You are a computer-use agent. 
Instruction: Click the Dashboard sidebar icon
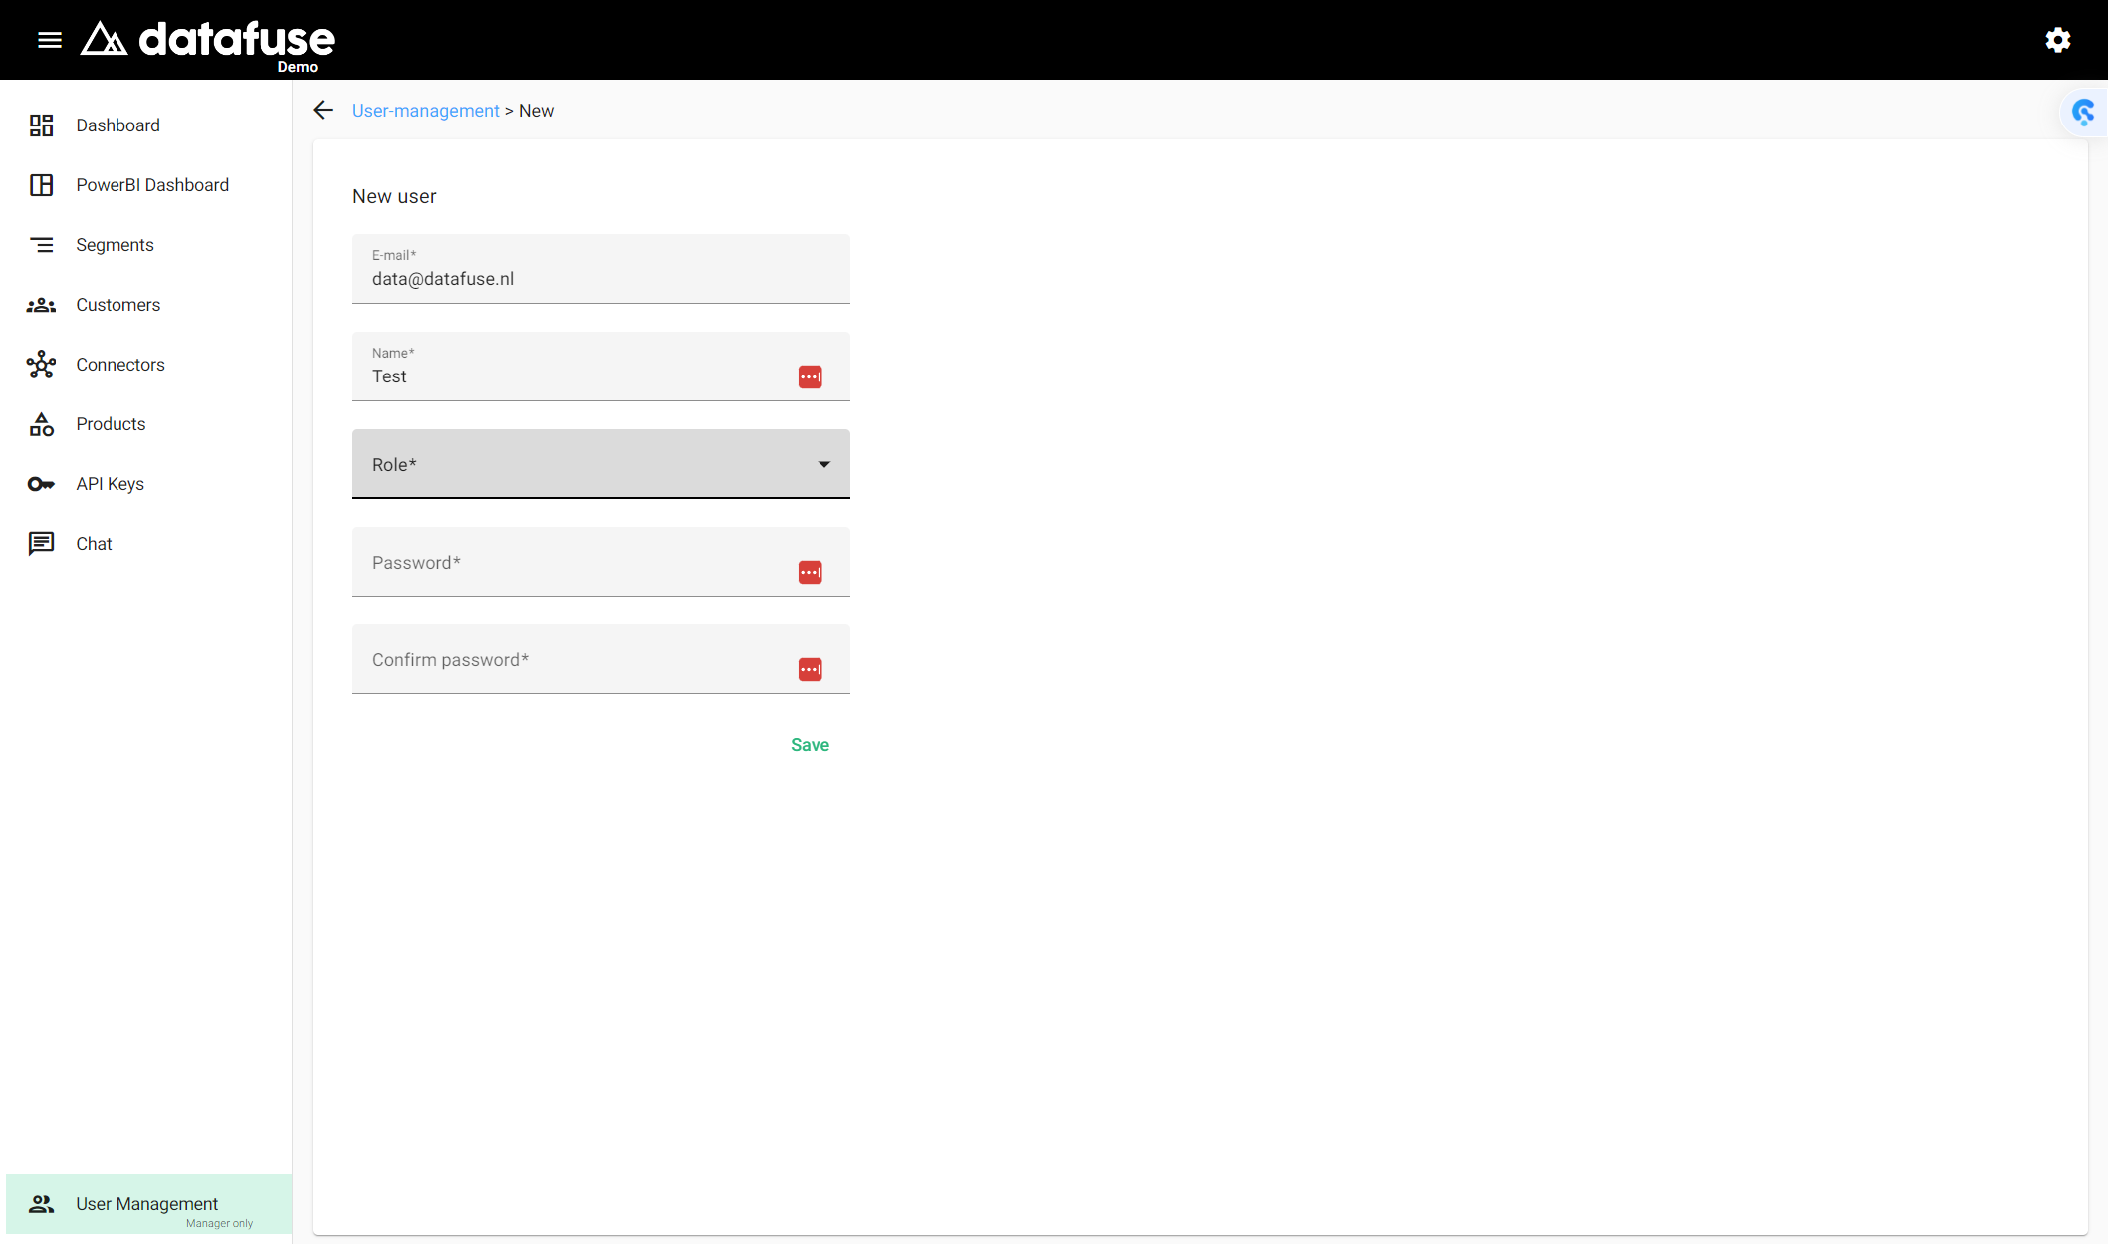pyautogui.click(x=41, y=125)
